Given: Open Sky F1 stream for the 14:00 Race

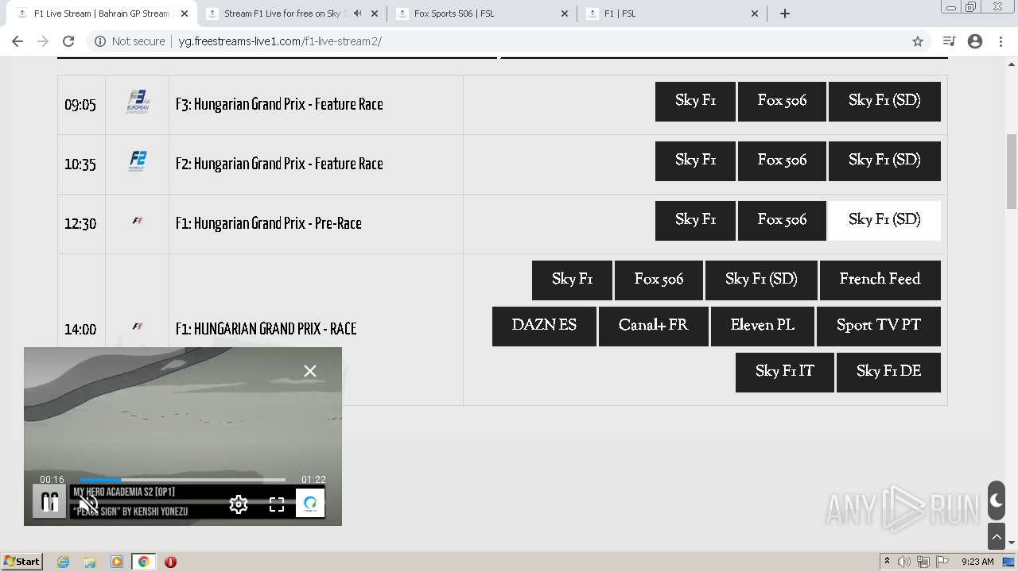Looking at the screenshot, I should [572, 280].
